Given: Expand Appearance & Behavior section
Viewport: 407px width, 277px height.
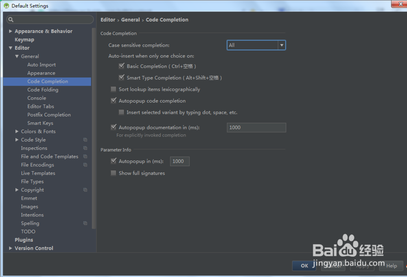Looking at the screenshot, I should point(11,31).
